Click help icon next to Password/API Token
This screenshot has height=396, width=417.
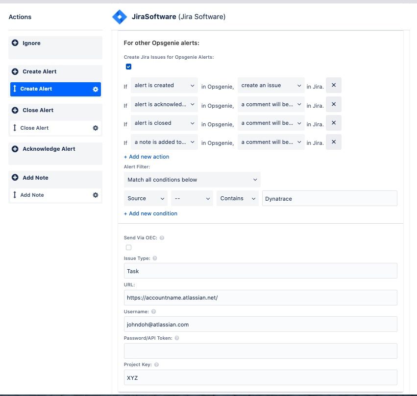[x=177, y=338]
